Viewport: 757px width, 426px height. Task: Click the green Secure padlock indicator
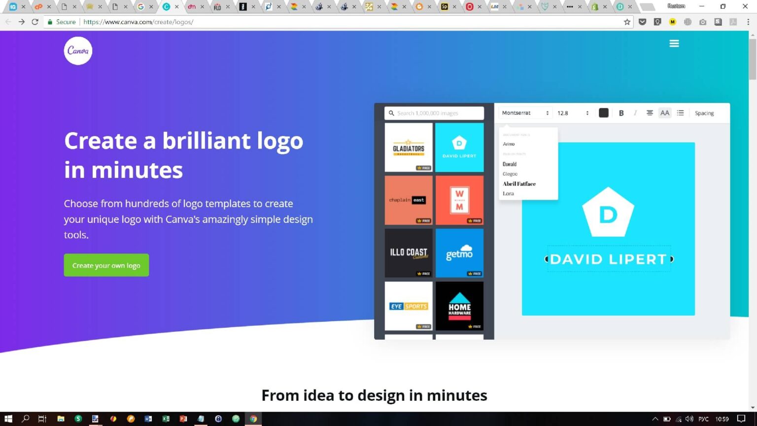pyautogui.click(x=61, y=22)
